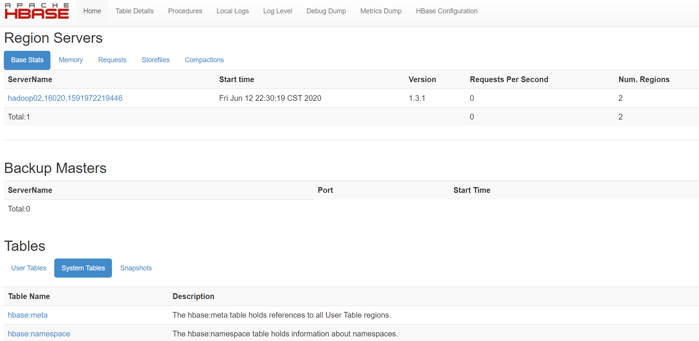699x341 pixels.
Task: Open region server hadoop02,16020 link
Action: (65, 98)
